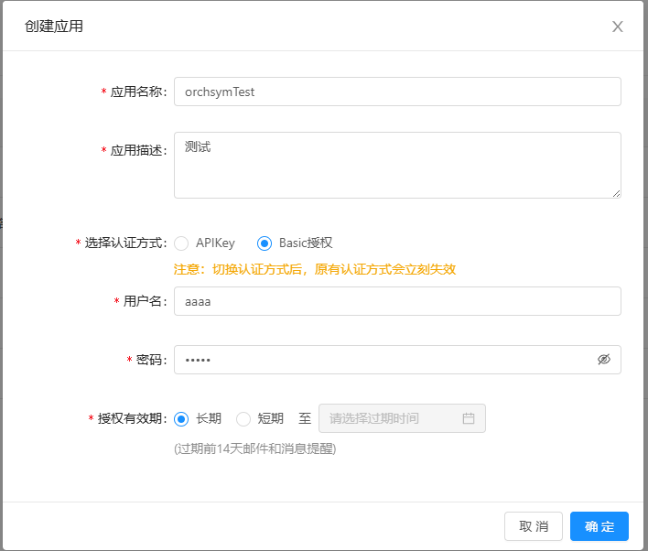Image resolution: width=648 pixels, height=551 pixels.
Task: Choose 短期 authorization validity
Action: coord(243,418)
